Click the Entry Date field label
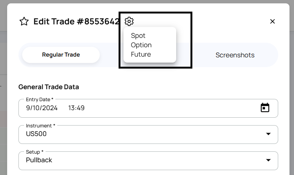The width and height of the screenshot is (294, 175). tap(40, 99)
